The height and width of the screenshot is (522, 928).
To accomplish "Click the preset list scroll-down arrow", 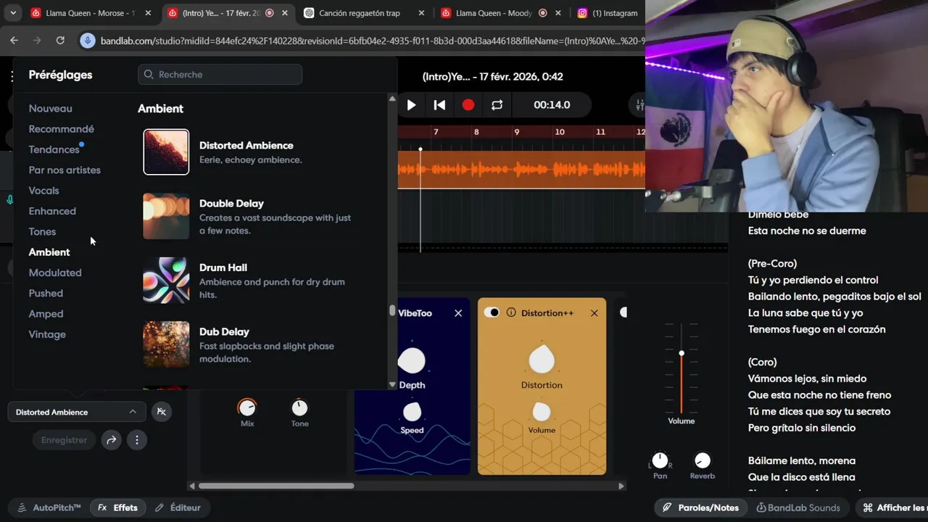I will (x=392, y=385).
